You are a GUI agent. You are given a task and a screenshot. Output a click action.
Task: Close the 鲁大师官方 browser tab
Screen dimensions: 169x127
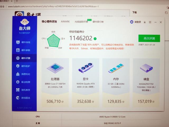12,1
